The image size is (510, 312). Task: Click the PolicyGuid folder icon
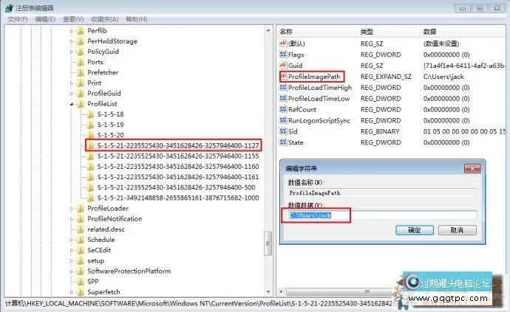point(80,52)
